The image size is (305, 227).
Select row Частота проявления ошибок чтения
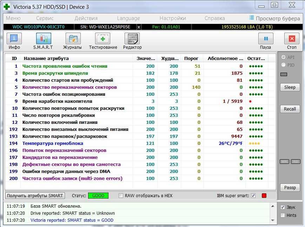140,66
